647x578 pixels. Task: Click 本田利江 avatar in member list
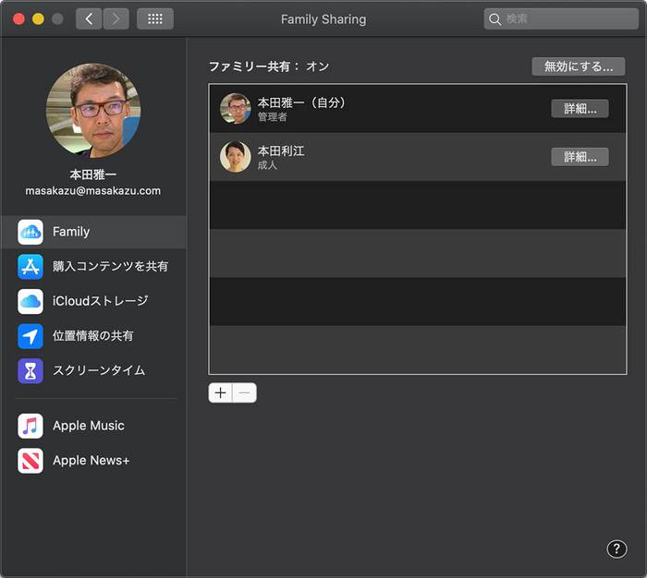click(235, 157)
